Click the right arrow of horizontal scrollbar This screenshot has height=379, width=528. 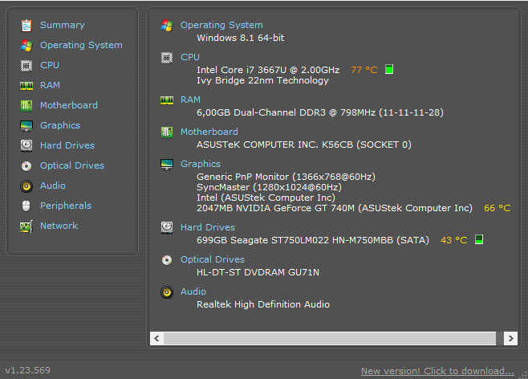510,338
